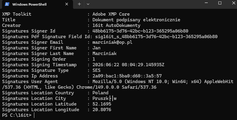
Task: Click the country value 'Poland'
Action: 100,93
